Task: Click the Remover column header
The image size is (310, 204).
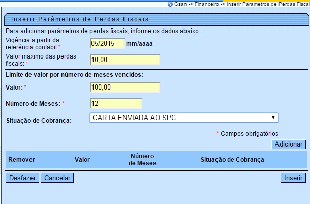Action: coord(21,160)
